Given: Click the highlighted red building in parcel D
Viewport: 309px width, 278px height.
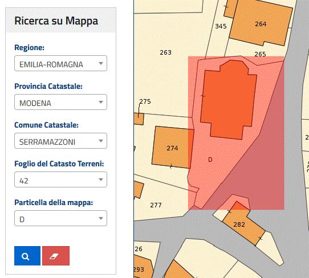Looking at the screenshot, I should [x=229, y=100].
